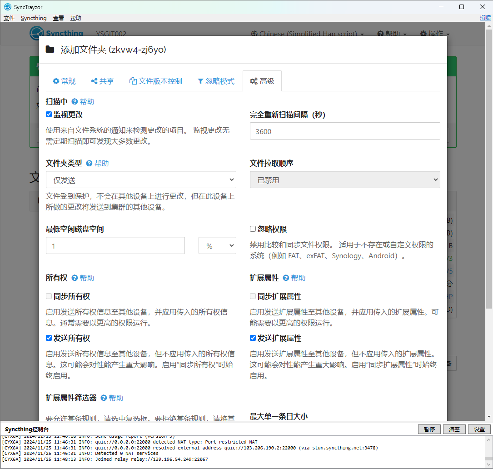Click the question icon beside 扩展属性

[x=286, y=278]
